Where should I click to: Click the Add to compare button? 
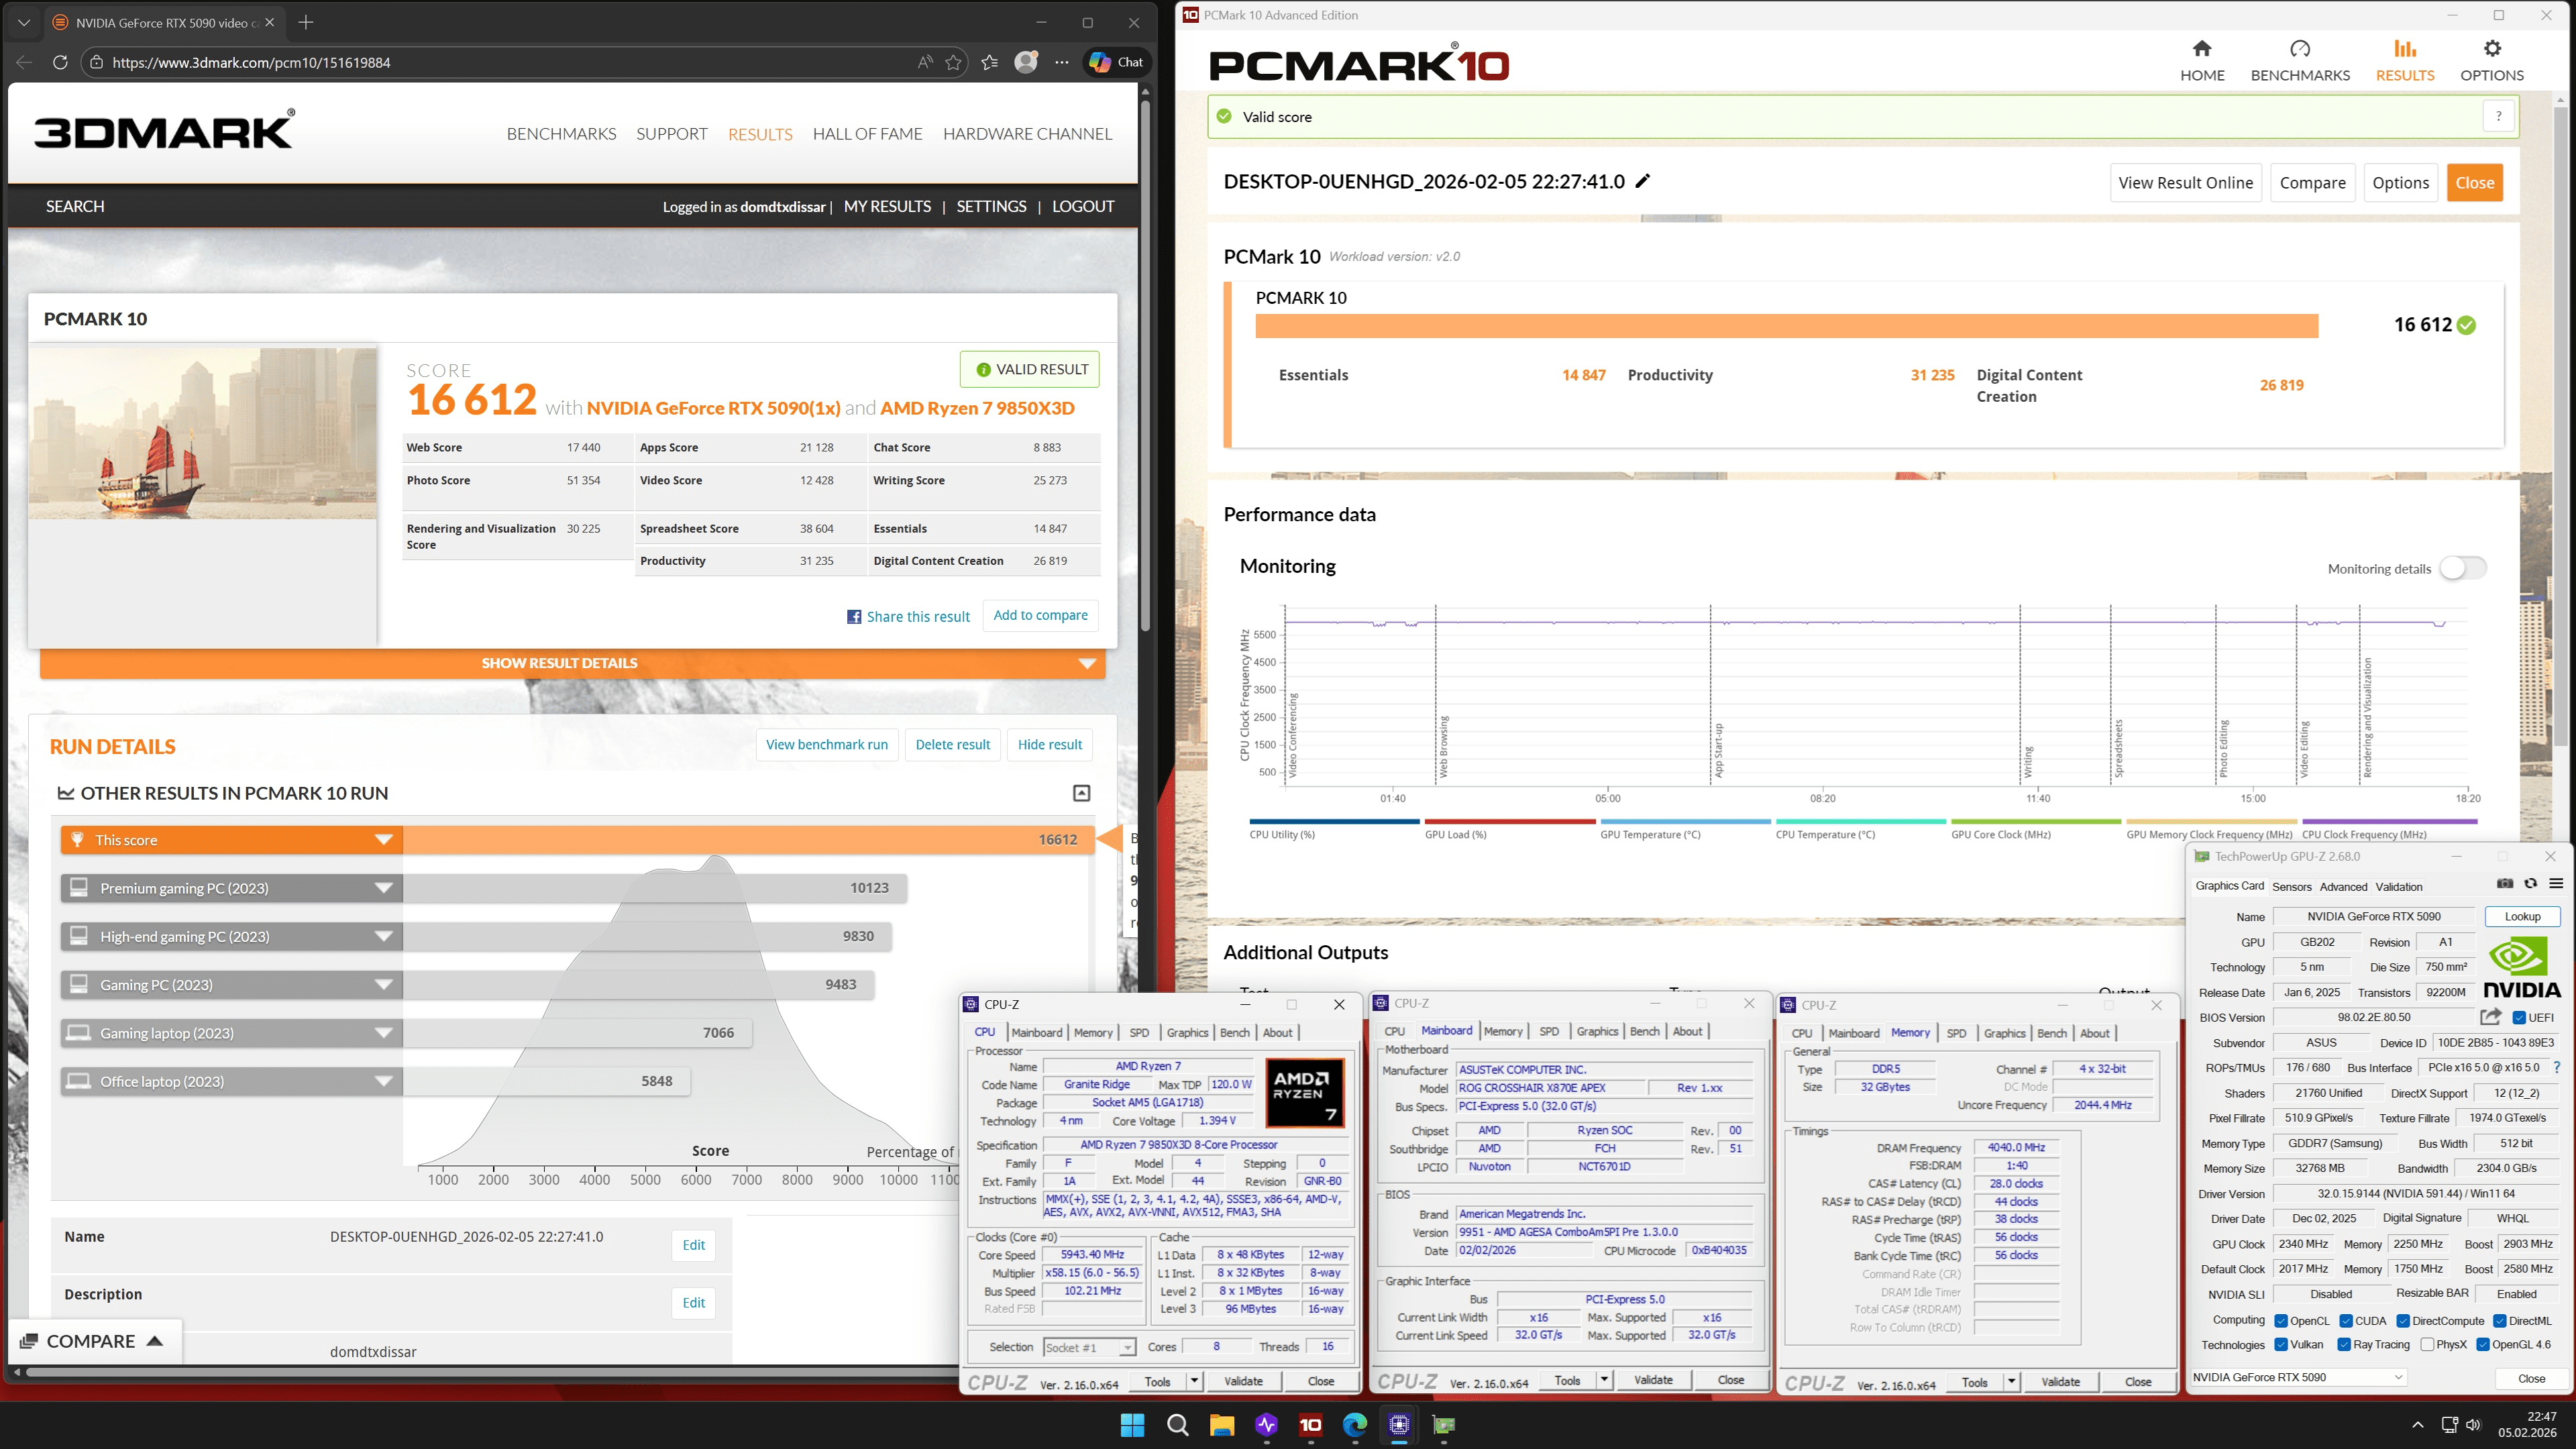pyautogui.click(x=1040, y=615)
